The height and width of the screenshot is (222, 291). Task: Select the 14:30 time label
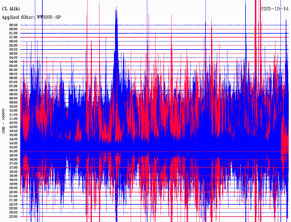click(x=13, y=143)
